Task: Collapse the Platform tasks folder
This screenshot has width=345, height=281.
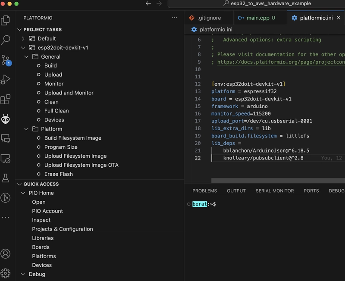Action: click(26, 129)
